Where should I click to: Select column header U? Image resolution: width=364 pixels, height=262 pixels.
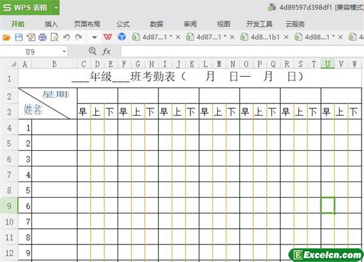click(328, 64)
